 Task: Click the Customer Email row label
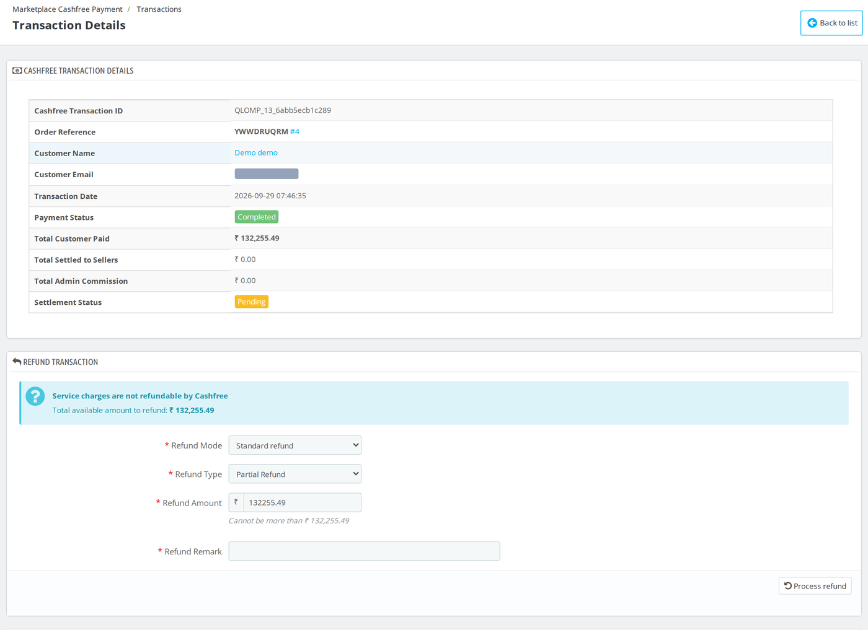pos(64,175)
